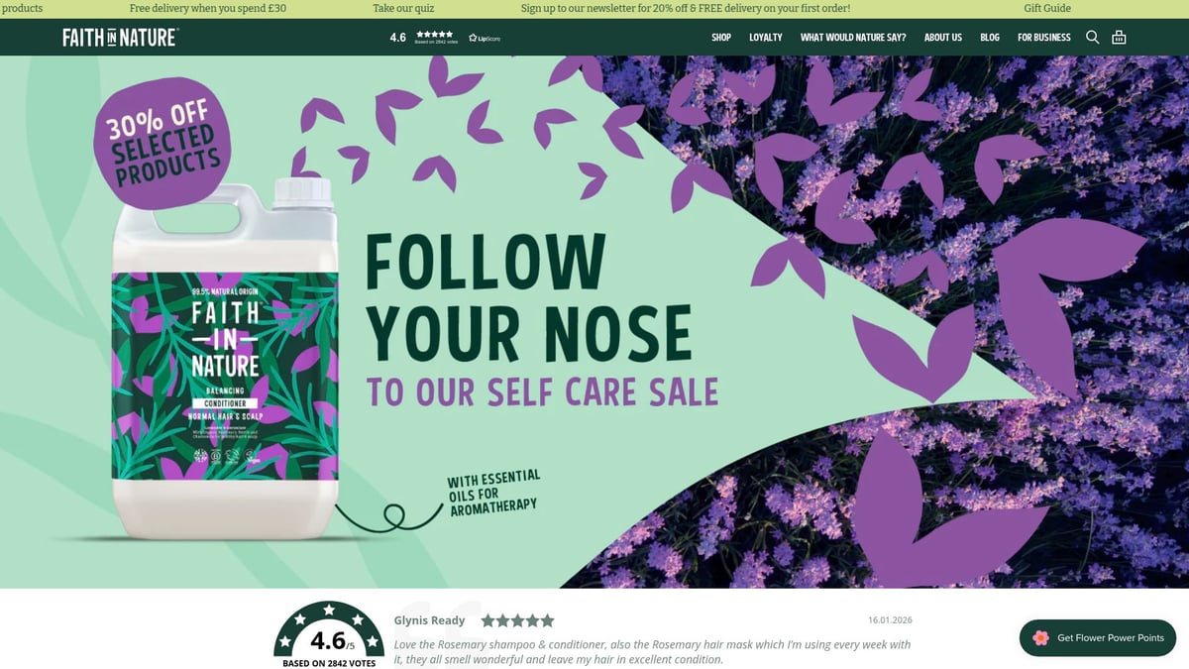This screenshot has width=1189, height=669.
Task: Select FOR BUSINESS in navigation
Action: pyautogui.click(x=1044, y=38)
